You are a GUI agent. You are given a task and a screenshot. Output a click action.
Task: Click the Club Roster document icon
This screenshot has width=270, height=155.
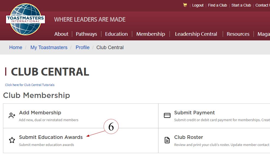(x=167, y=140)
